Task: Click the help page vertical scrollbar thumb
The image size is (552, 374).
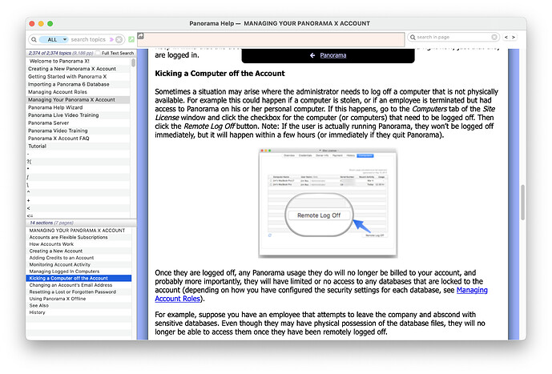Action: 523,203
